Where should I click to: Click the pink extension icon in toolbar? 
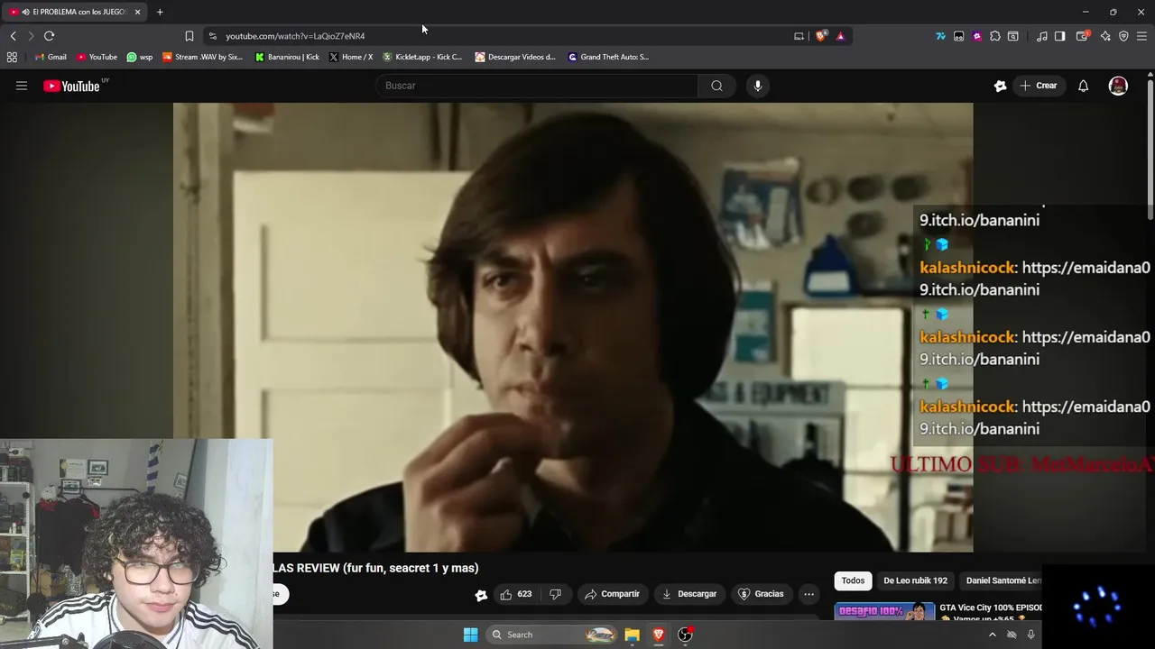976,36
